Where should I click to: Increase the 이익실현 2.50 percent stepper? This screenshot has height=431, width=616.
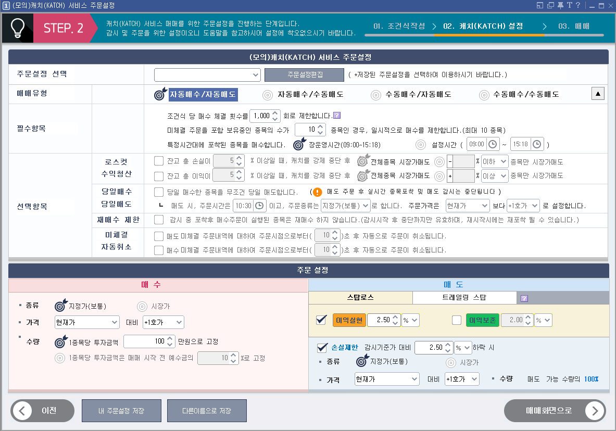[x=395, y=317]
